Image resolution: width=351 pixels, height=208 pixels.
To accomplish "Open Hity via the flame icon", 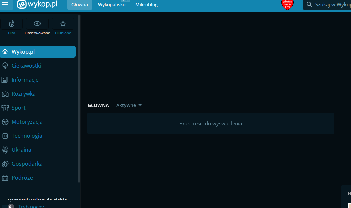I will coord(12,24).
